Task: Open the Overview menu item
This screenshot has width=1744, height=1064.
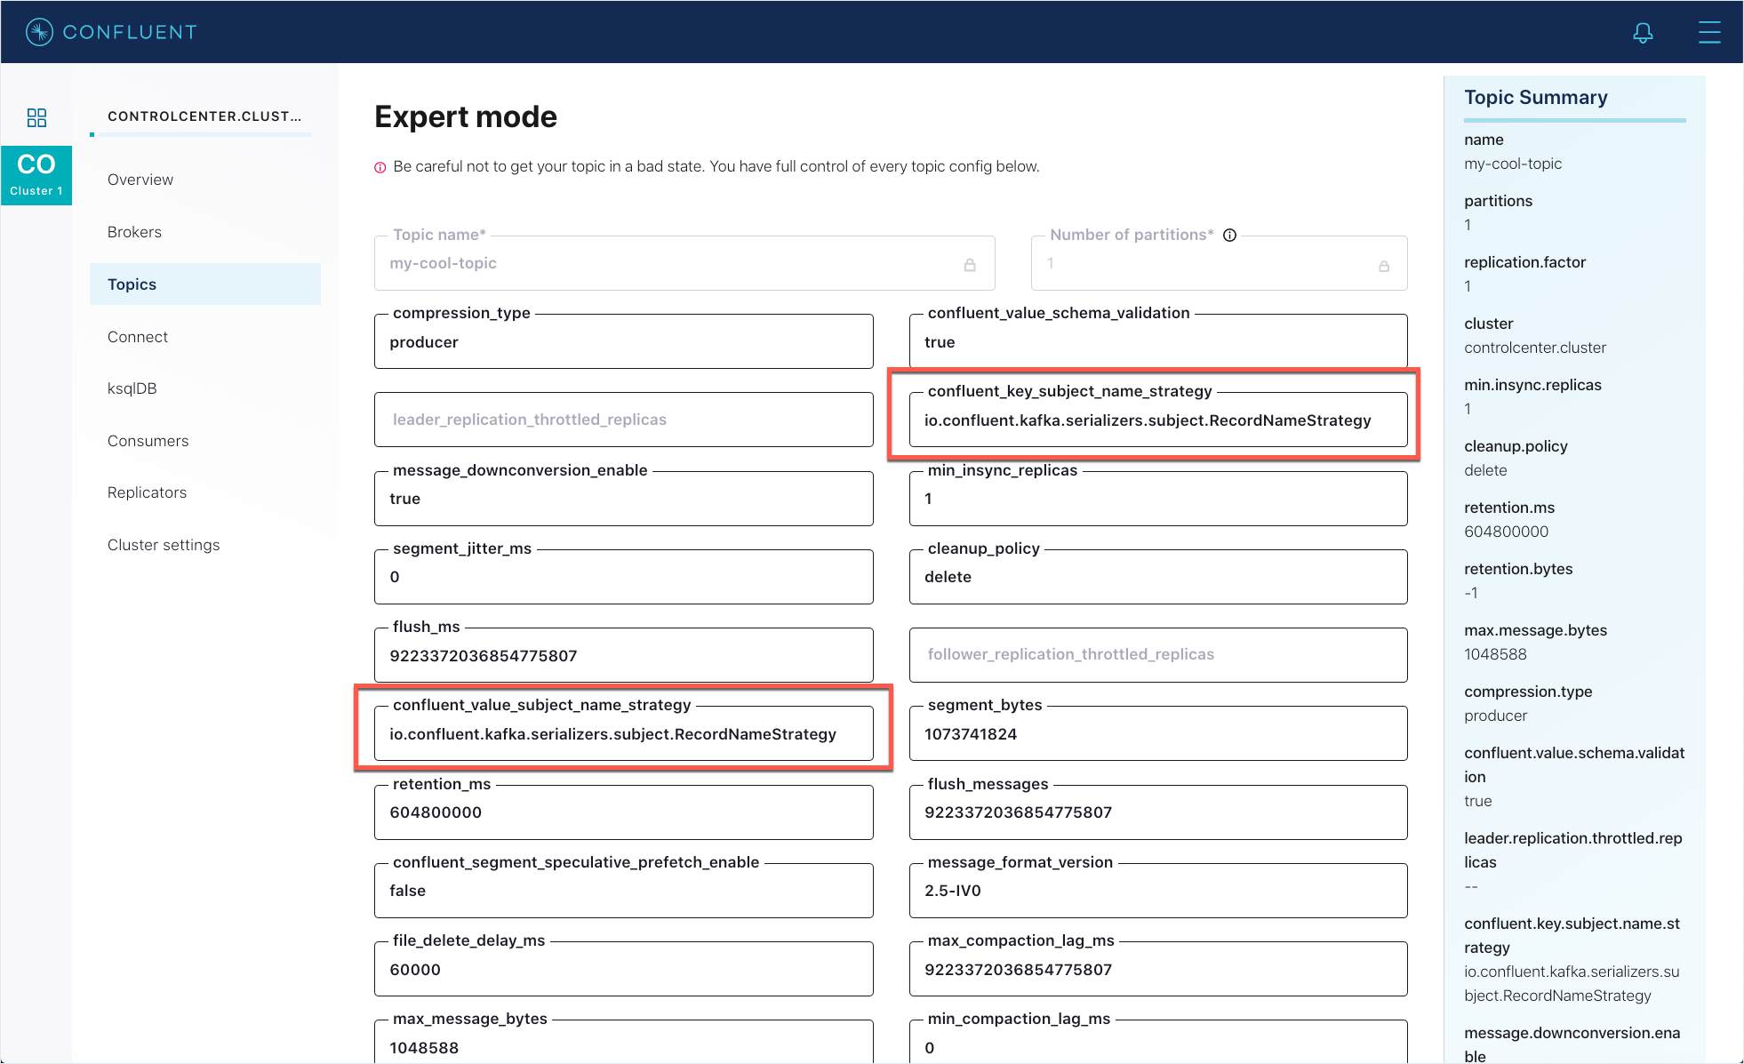Action: [x=140, y=180]
